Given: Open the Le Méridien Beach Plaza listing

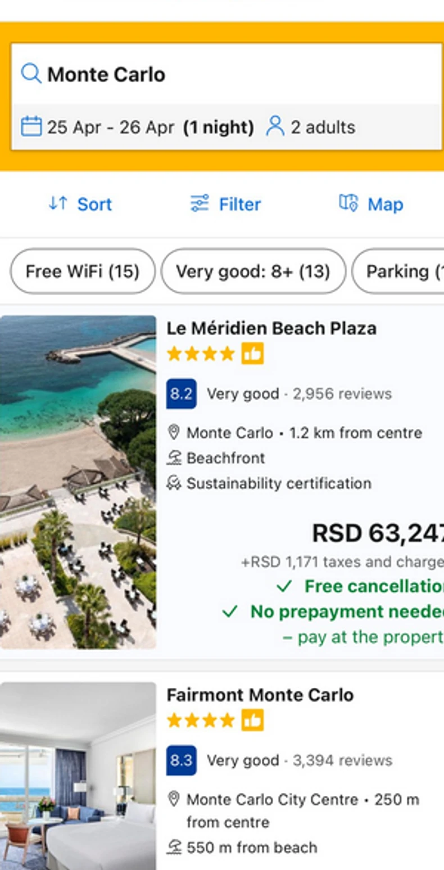Looking at the screenshot, I should 271,328.
